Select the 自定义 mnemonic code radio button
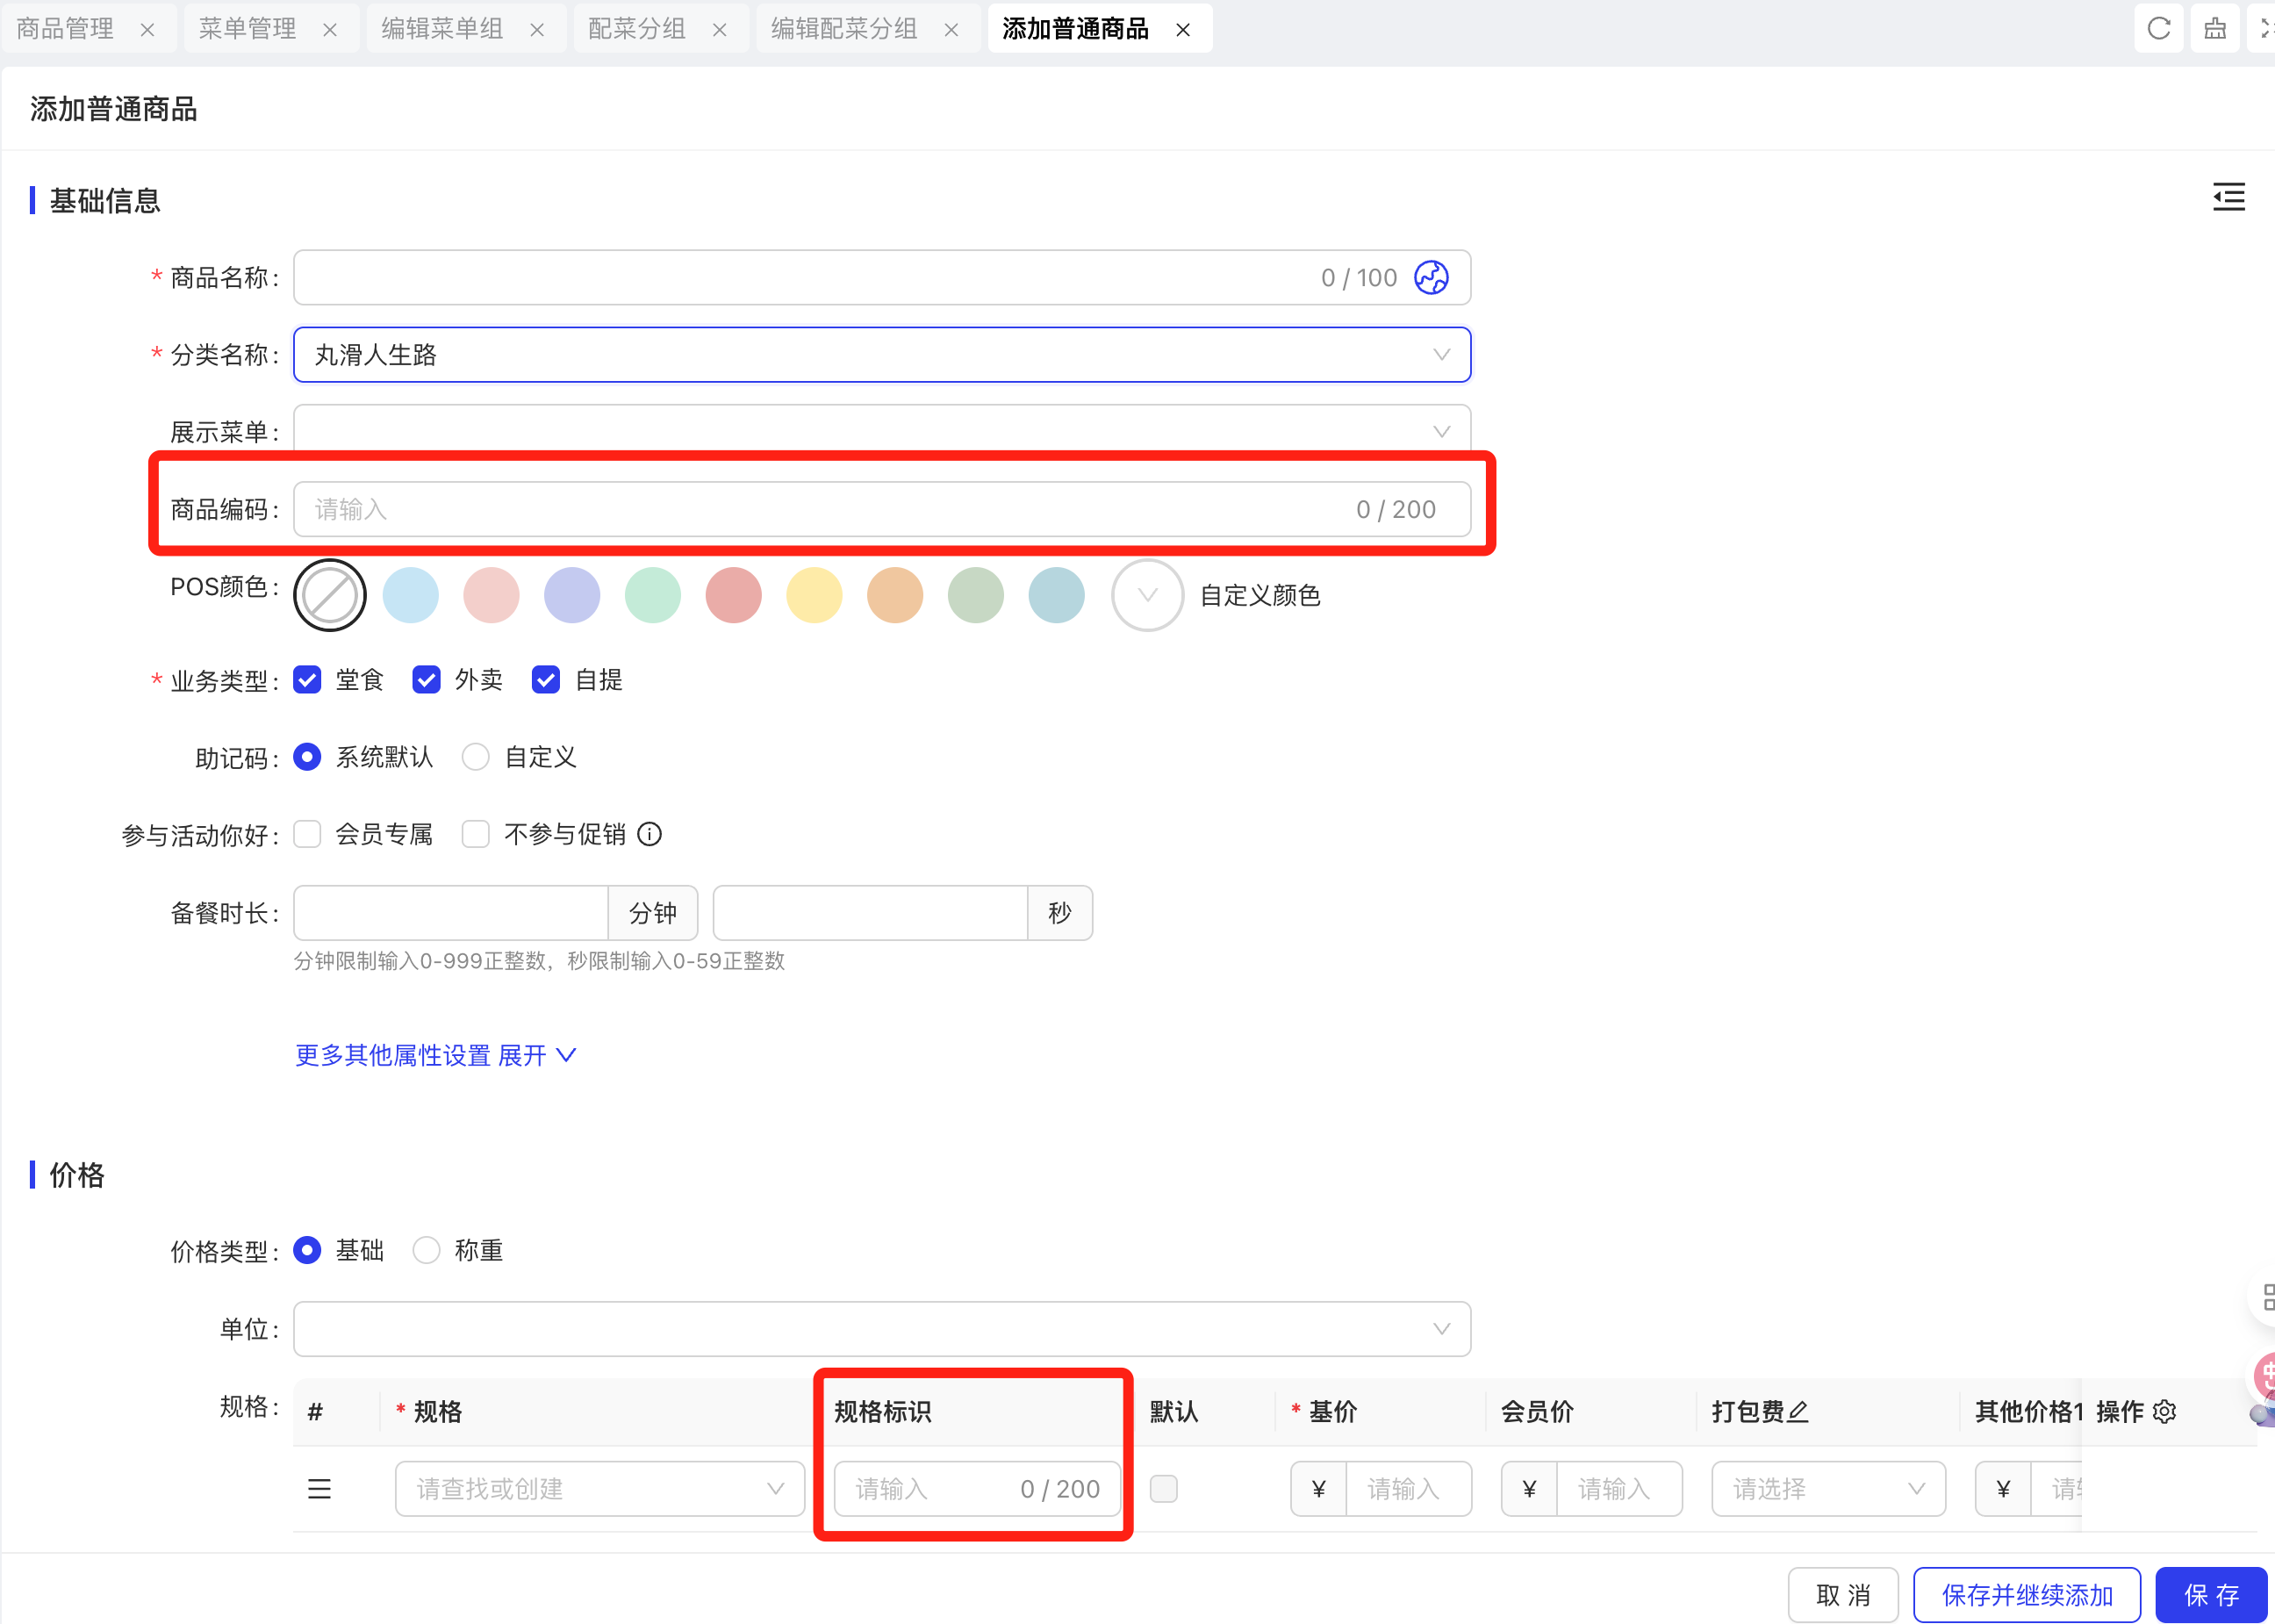The height and width of the screenshot is (1624, 2275). point(476,757)
